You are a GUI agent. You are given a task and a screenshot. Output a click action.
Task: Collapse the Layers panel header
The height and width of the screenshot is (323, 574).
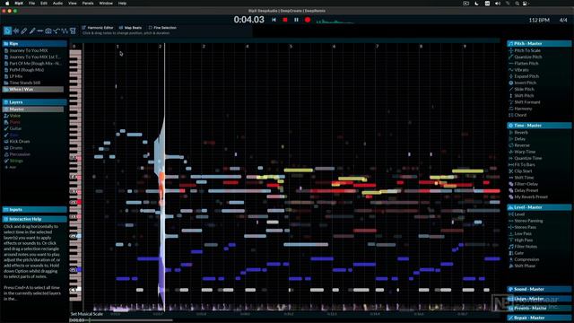[x=34, y=102]
